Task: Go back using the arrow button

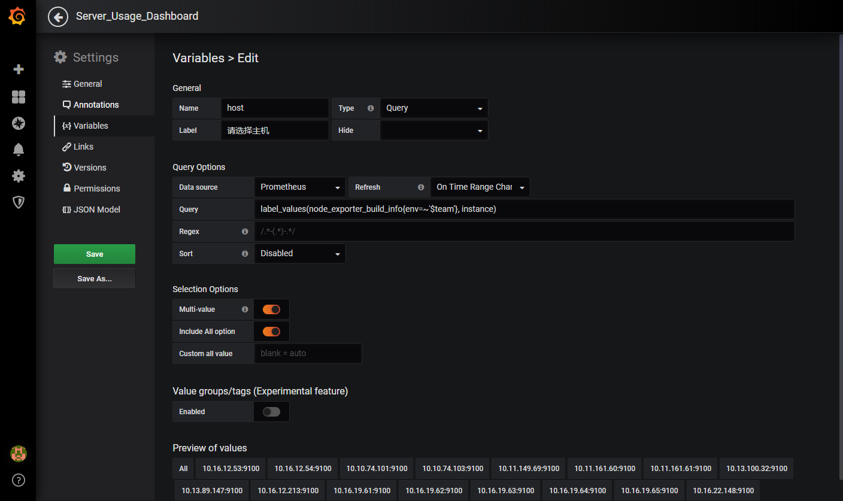Action: (x=58, y=17)
